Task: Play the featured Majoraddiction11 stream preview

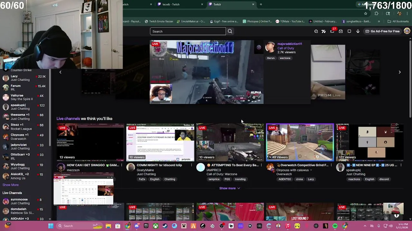Action: [207, 72]
